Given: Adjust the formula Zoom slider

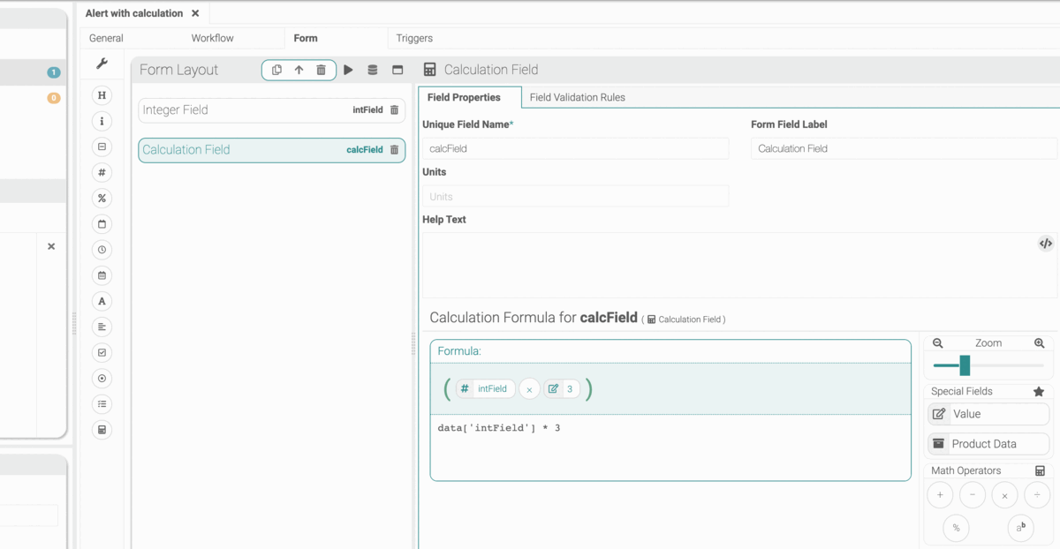Looking at the screenshot, I should 963,364.
